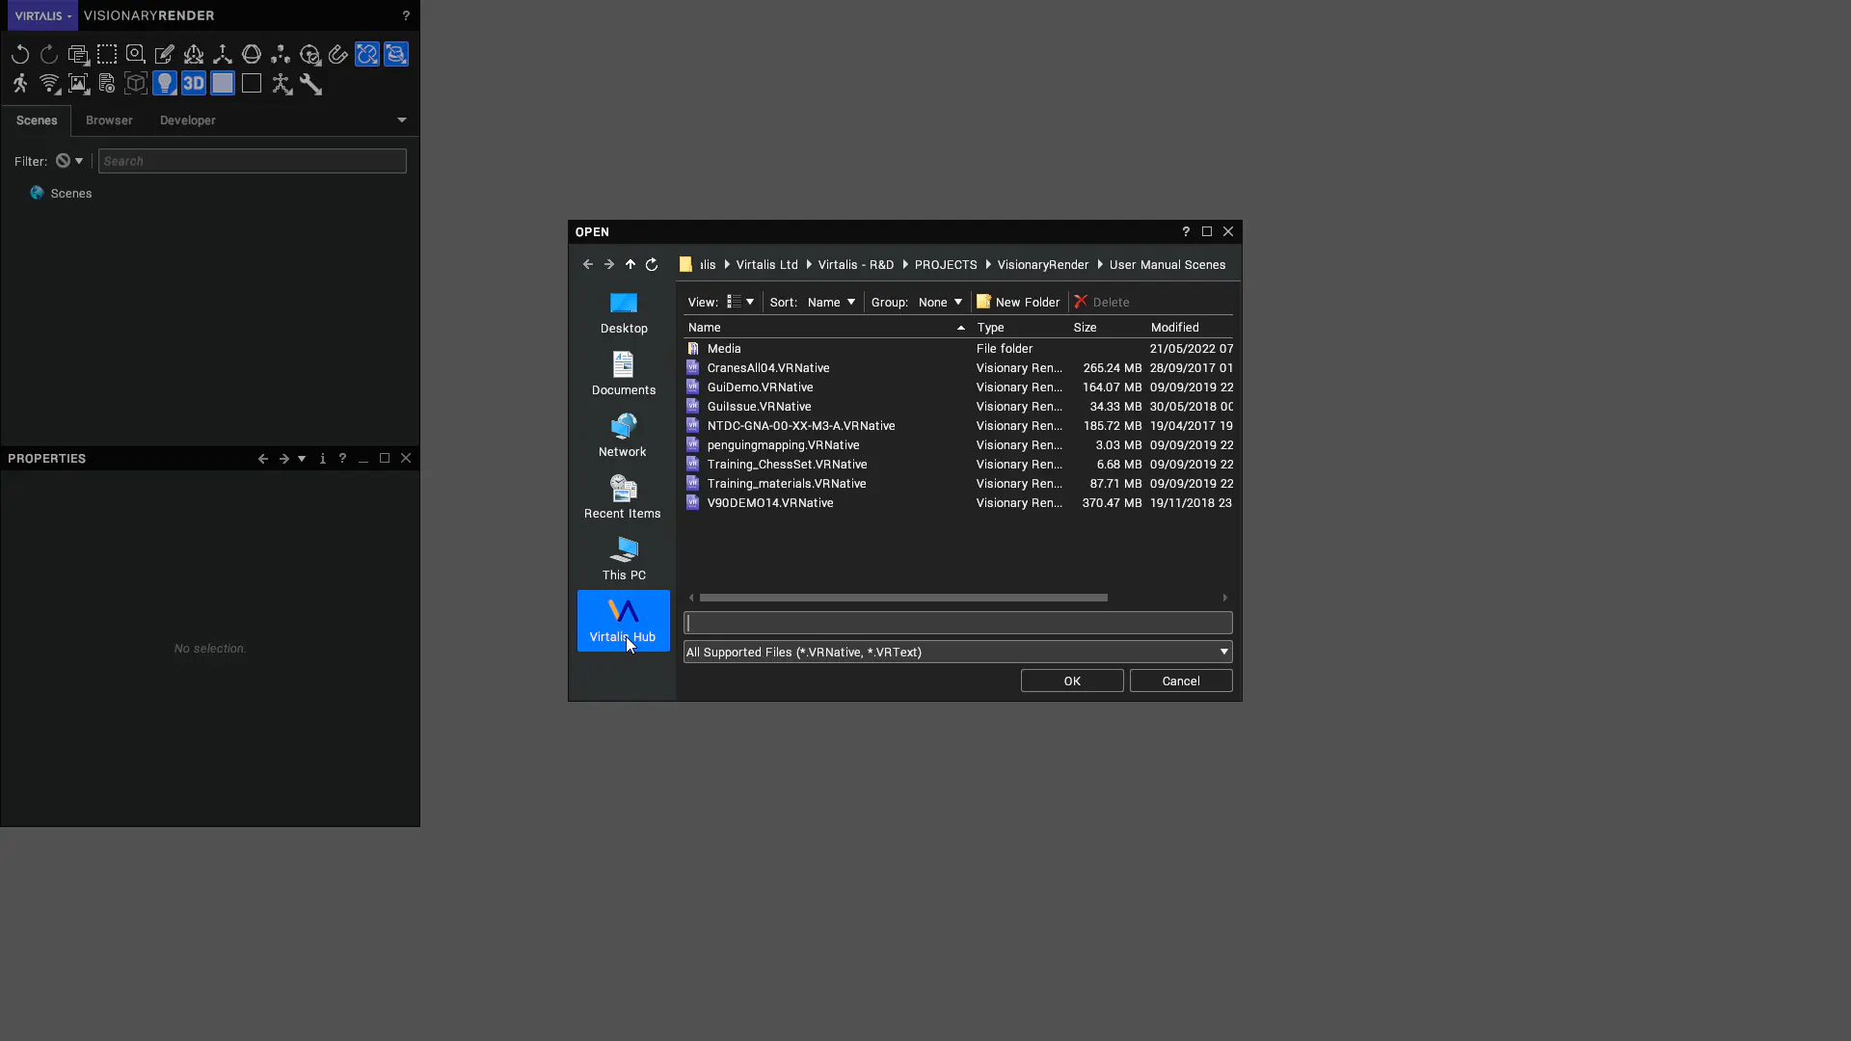This screenshot has height=1041, width=1851.
Task: Open the View mode dropdown
Action: [740, 303]
